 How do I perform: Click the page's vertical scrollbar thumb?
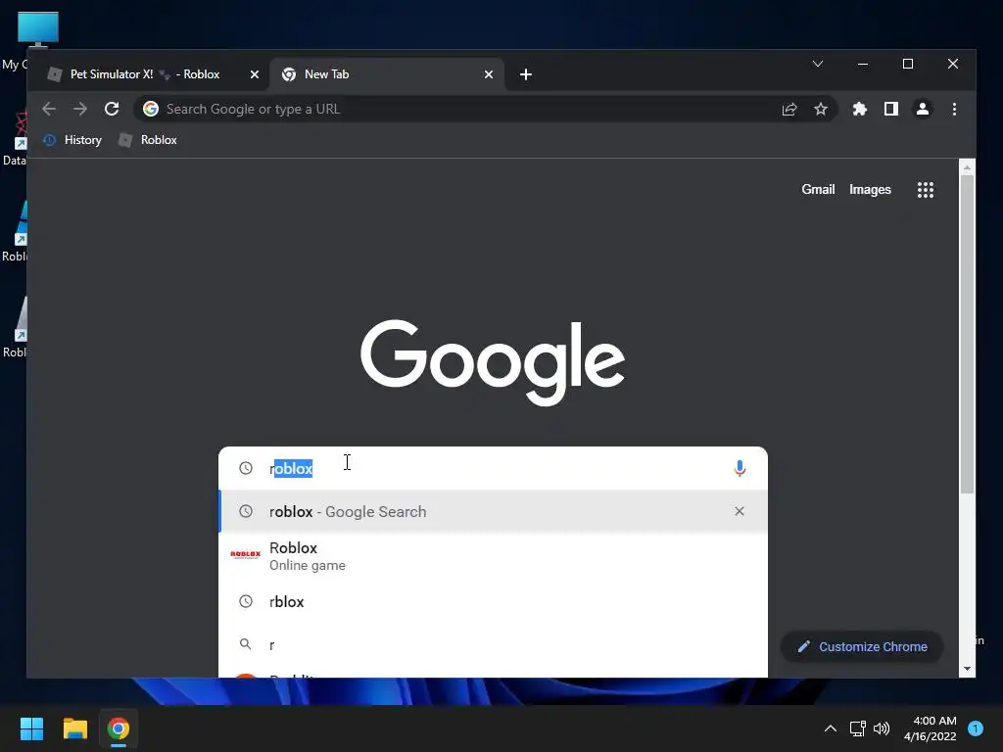pos(967,334)
